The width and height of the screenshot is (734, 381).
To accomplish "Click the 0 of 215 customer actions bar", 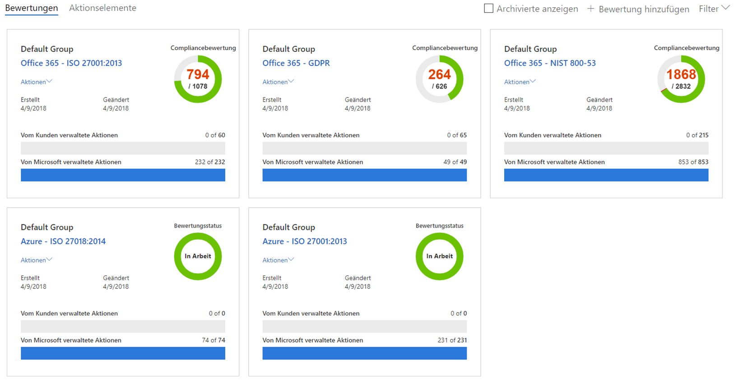I will pyautogui.click(x=606, y=149).
